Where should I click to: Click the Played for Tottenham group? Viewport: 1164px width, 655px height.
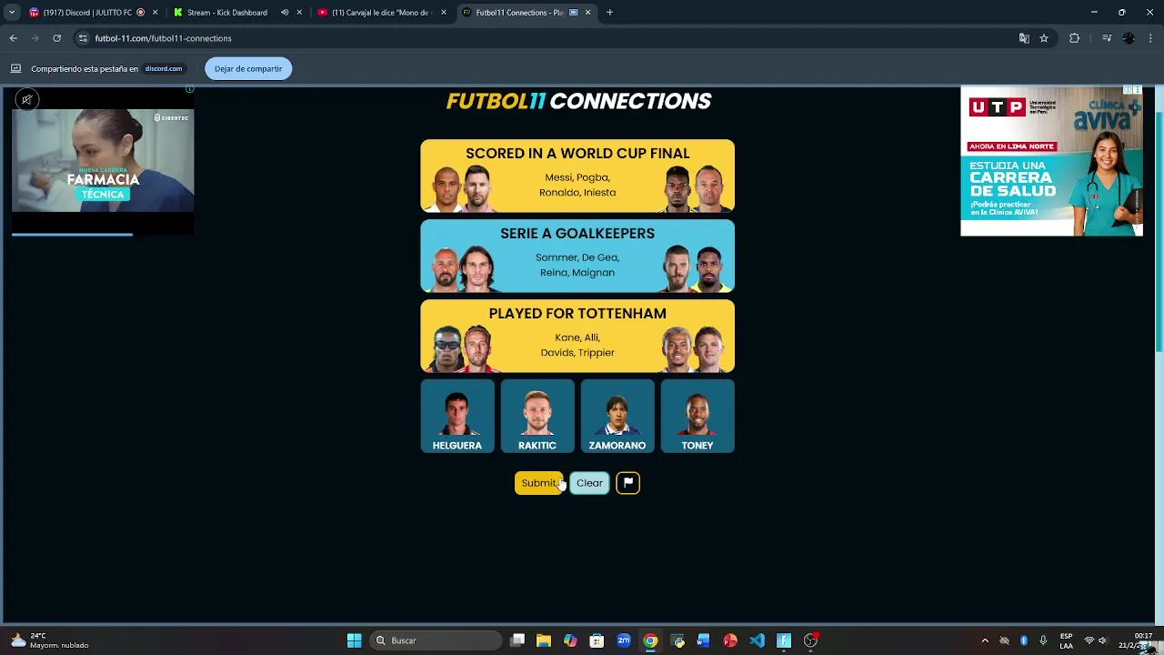click(577, 336)
